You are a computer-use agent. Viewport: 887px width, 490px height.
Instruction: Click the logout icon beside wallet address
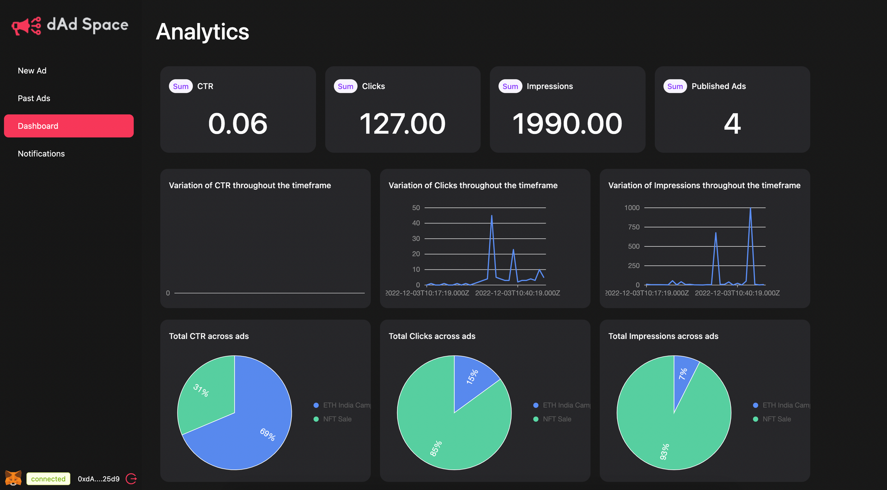131,479
